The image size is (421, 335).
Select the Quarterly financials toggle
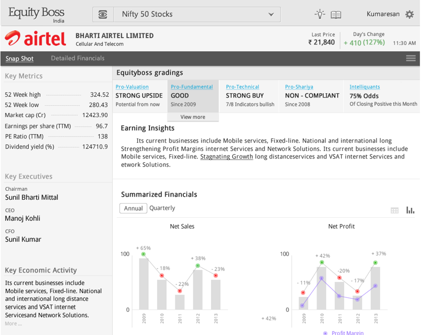(x=162, y=208)
